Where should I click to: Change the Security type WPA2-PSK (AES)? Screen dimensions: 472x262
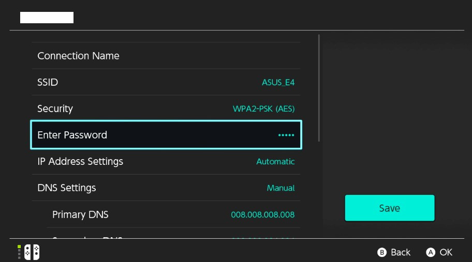point(166,109)
